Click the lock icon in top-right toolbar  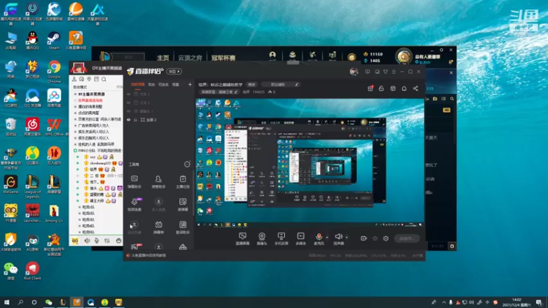tap(382, 89)
